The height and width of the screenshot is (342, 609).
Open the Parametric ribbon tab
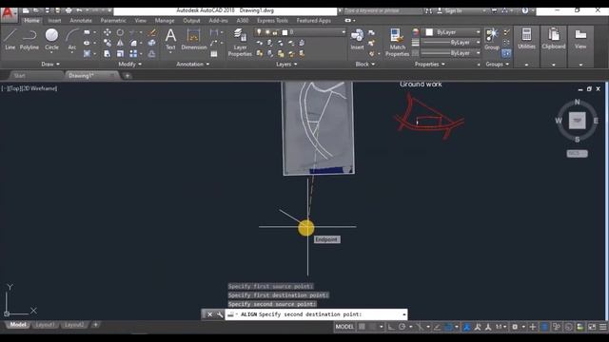(113, 21)
